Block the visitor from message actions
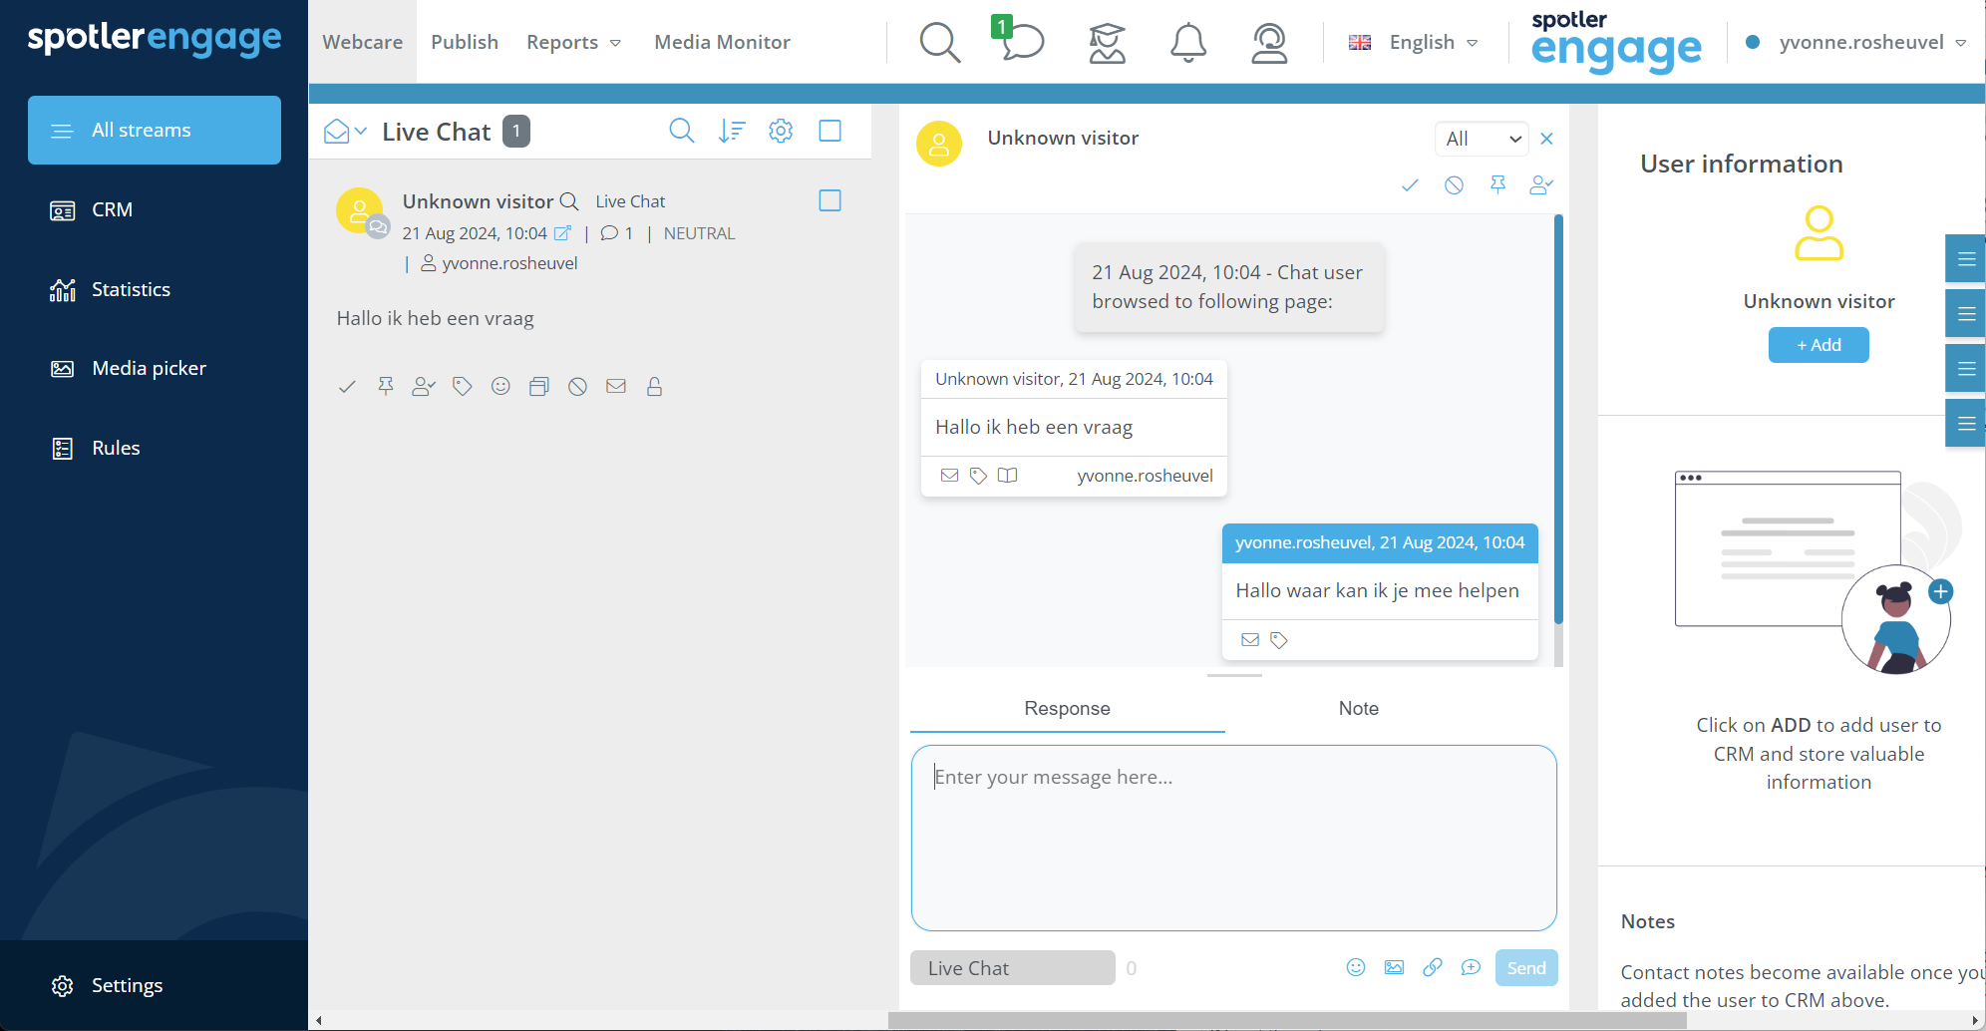 coord(577,387)
